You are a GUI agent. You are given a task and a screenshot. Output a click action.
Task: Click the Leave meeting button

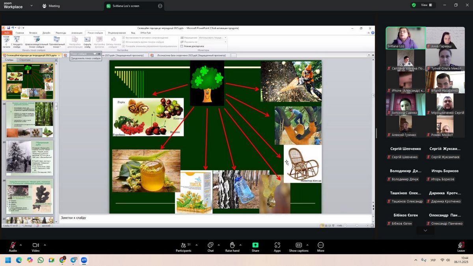461,246
